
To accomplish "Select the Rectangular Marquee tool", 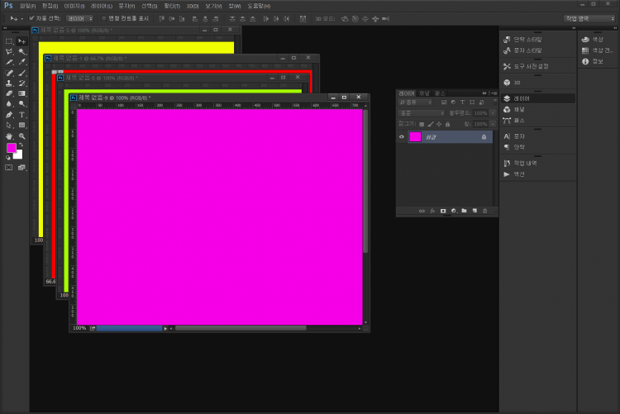I will click(9, 40).
